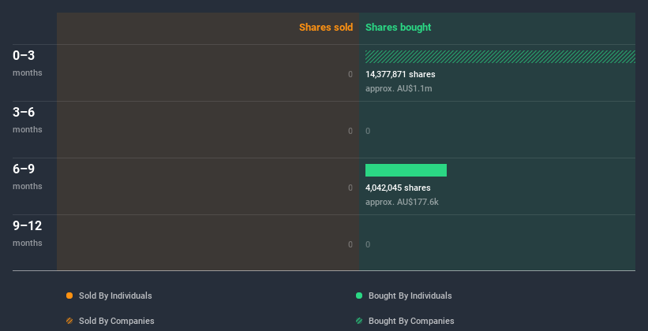The width and height of the screenshot is (648, 331).
Task: Select the Sold By Companies legend label
Action: 117,321
